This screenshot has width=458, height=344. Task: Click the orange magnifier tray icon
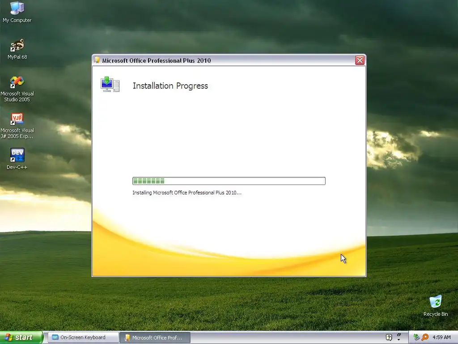425,337
